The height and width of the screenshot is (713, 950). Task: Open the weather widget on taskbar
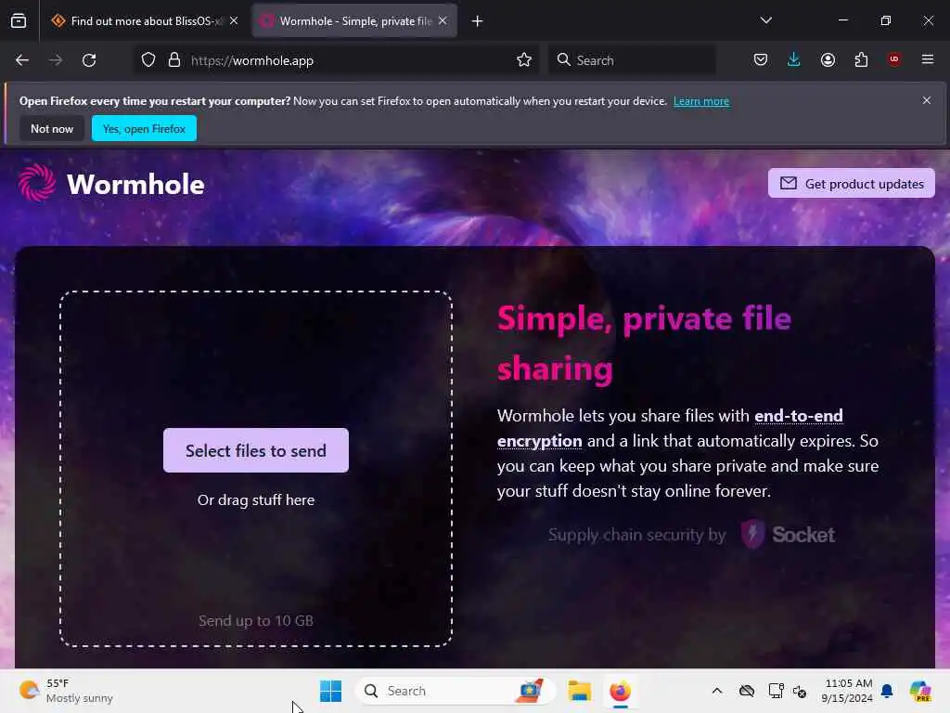tap(66, 691)
